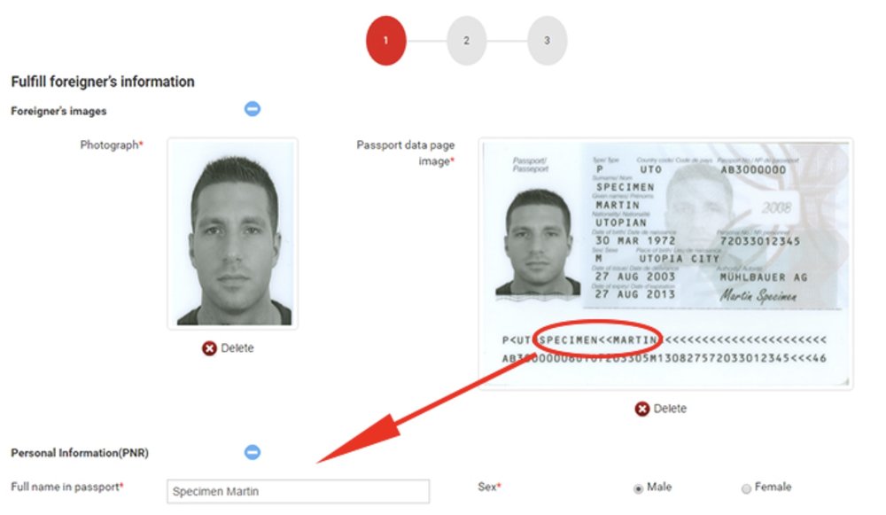Go to step 1 in the wizard
This screenshot has width=886, height=515.
point(386,41)
